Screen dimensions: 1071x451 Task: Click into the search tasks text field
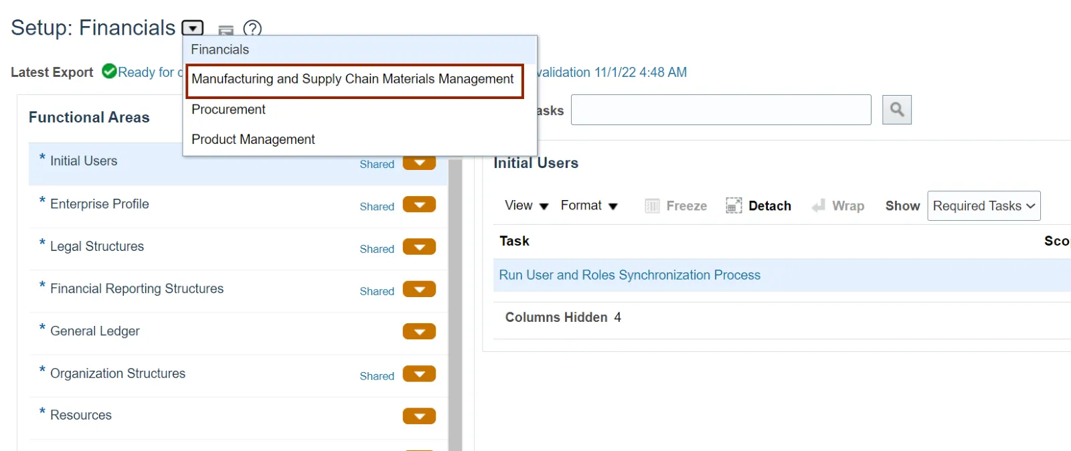(x=721, y=110)
